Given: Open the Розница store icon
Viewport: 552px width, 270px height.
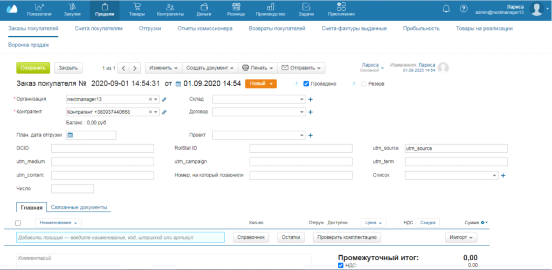Looking at the screenshot, I should (x=236, y=6).
